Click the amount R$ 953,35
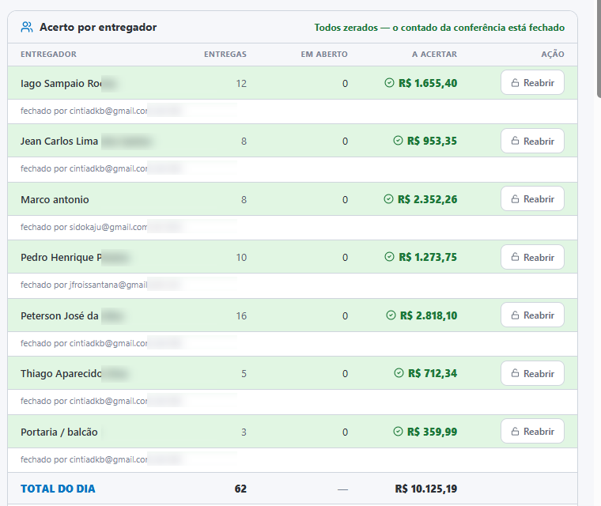 (432, 141)
